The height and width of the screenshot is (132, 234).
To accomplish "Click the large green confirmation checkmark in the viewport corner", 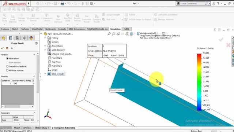I will tap(221, 40).
